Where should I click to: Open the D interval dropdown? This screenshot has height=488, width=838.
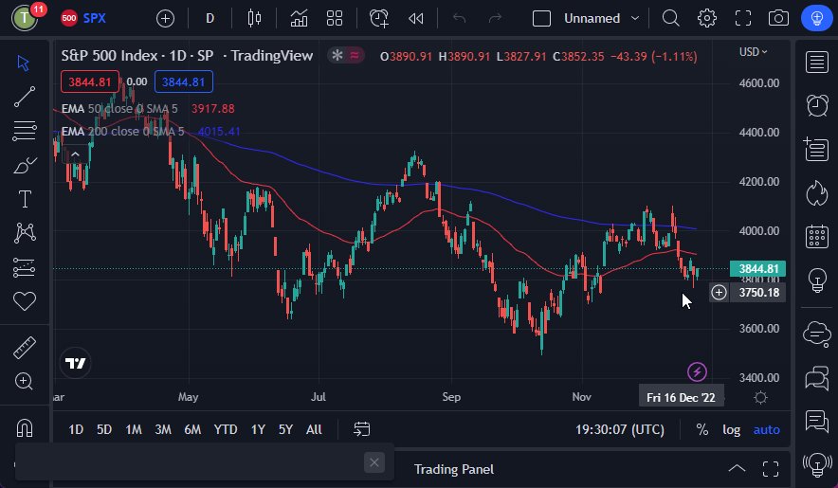[209, 18]
